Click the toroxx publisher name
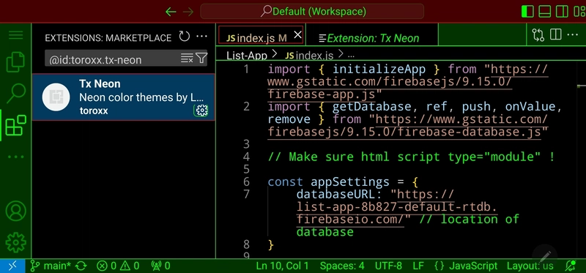Viewport: 586px width, 273px height. (x=94, y=111)
